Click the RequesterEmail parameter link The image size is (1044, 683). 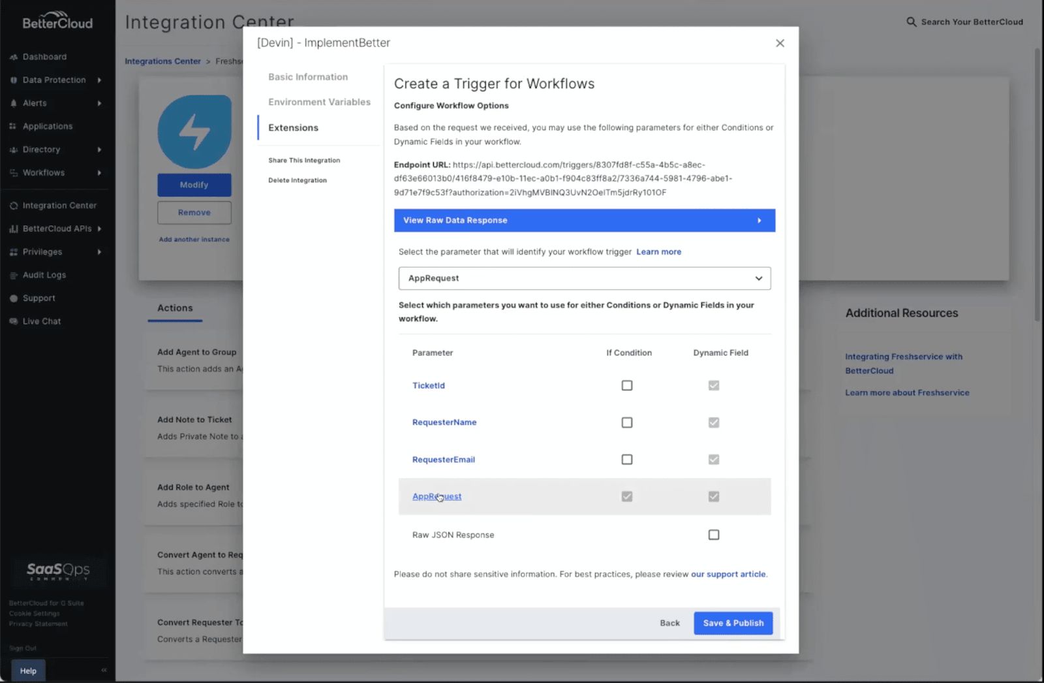[444, 460]
